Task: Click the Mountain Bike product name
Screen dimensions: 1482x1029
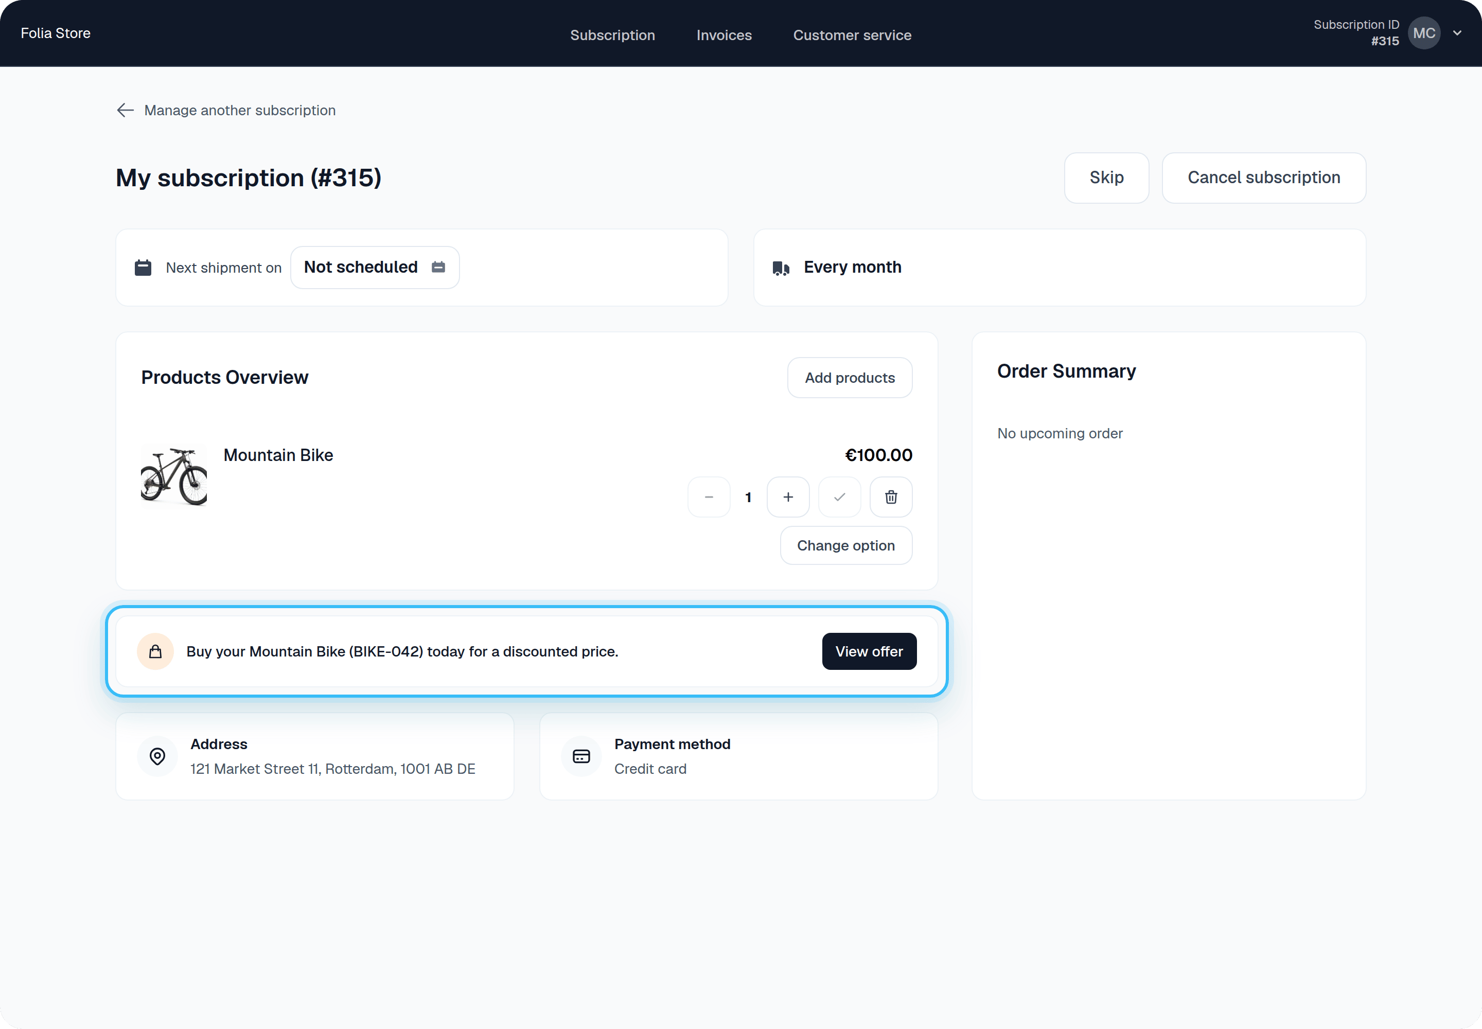Action: coord(278,455)
